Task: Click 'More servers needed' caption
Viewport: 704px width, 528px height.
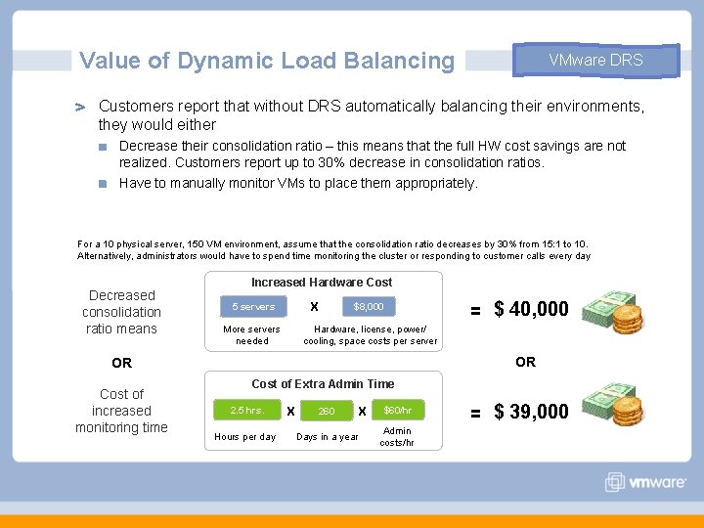Action: 251,335
